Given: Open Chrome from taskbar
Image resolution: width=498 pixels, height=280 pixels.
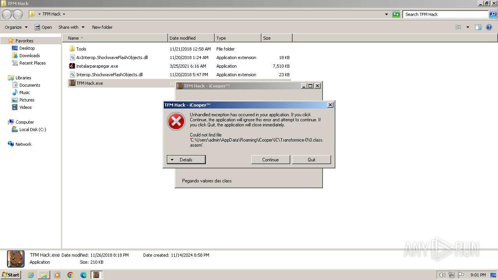Looking at the screenshot, I should point(70,275).
